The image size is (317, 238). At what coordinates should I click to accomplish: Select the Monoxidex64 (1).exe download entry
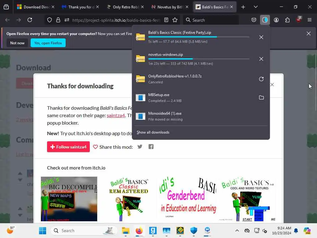click(x=201, y=116)
